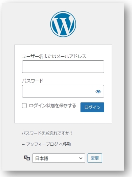Click the left arrow before アッフィーブログ

(x=23, y=144)
